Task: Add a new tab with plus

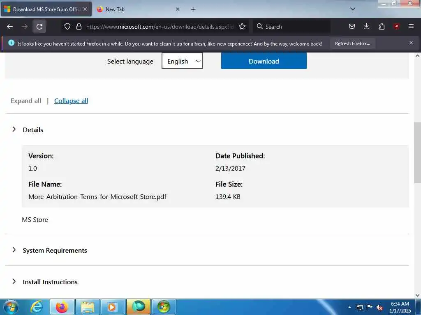Action: click(193, 9)
